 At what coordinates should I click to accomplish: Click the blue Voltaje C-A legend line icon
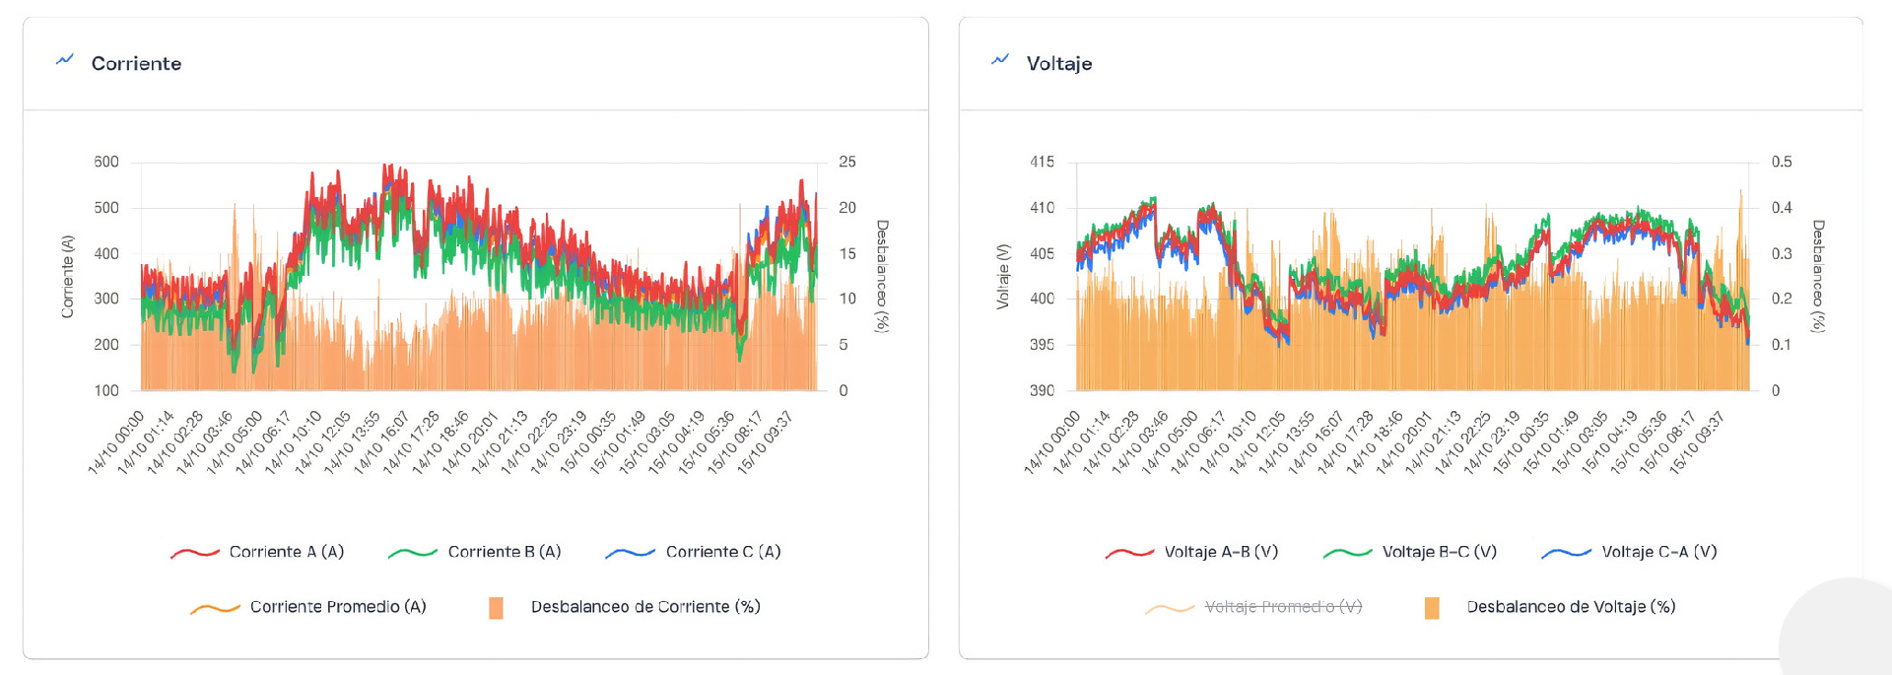coord(1566,553)
